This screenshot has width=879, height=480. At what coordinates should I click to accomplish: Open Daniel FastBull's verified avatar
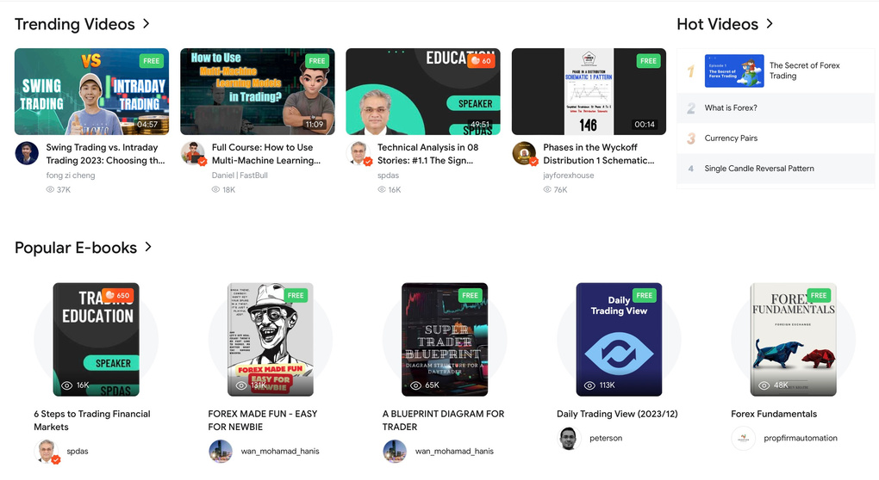pos(193,153)
